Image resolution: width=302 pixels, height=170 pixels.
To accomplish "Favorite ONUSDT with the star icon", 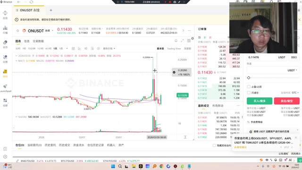I will pyautogui.click(x=18, y=31).
